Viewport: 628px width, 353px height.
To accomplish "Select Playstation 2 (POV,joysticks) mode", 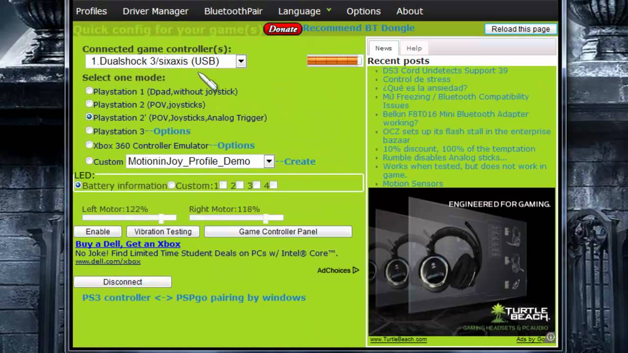I will tap(89, 104).
